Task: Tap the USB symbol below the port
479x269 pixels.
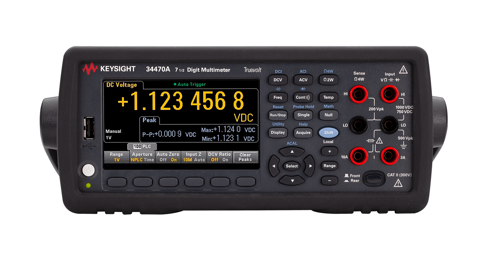Action: [x=89, y=146]
